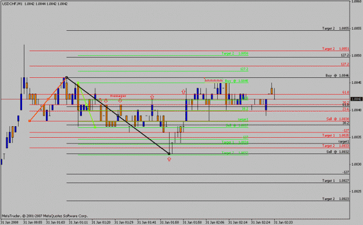Click the green 'Target 2 1.0850' label

coord(235,53)
